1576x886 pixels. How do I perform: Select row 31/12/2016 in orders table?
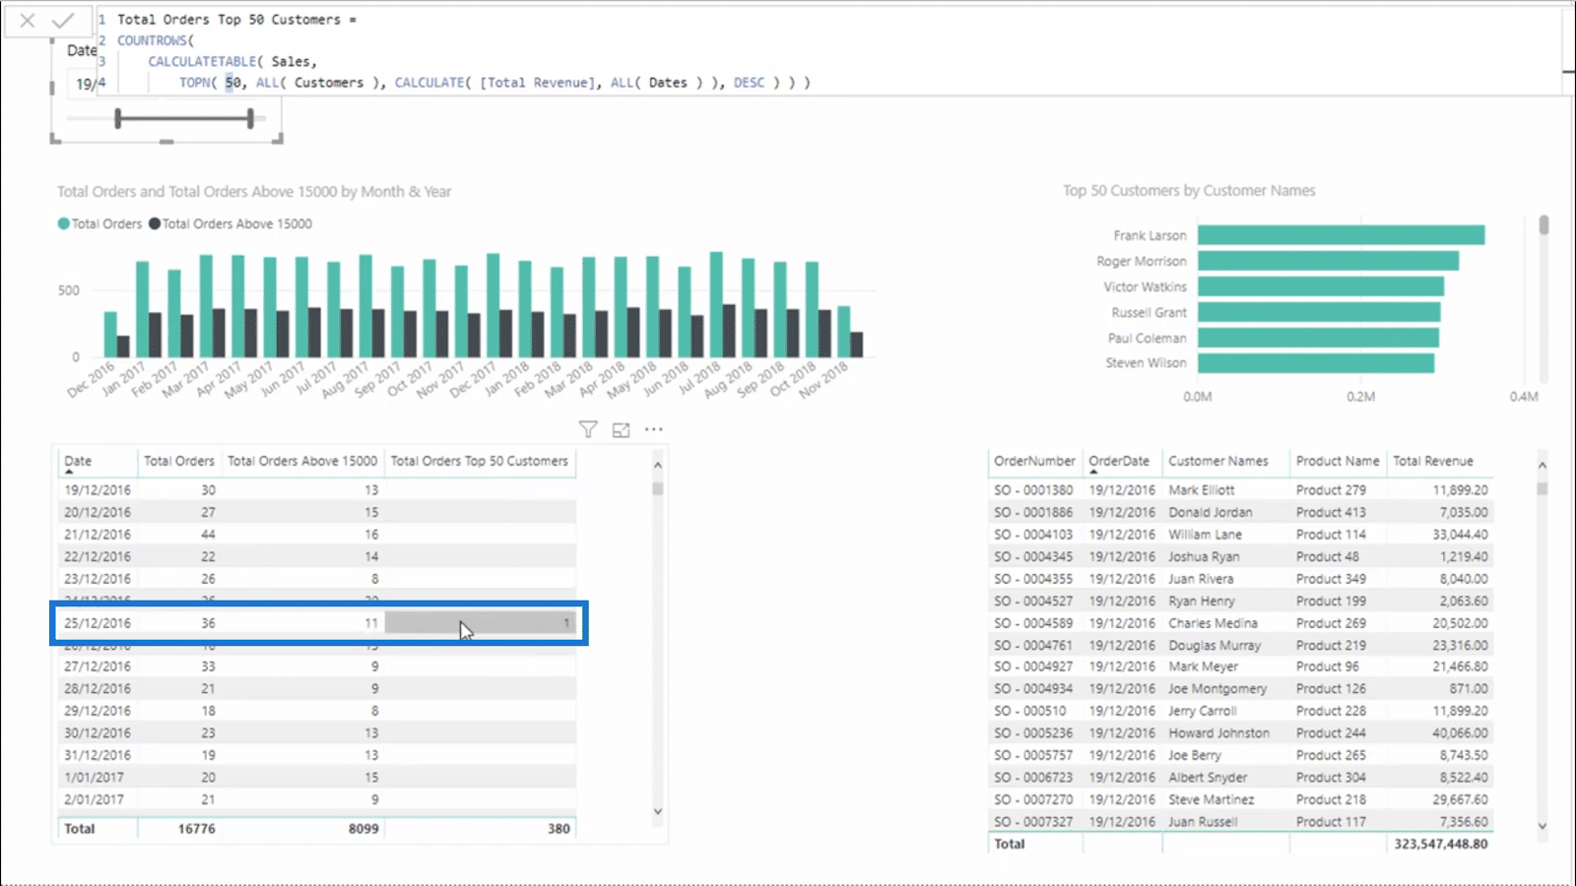coord(317,755)
